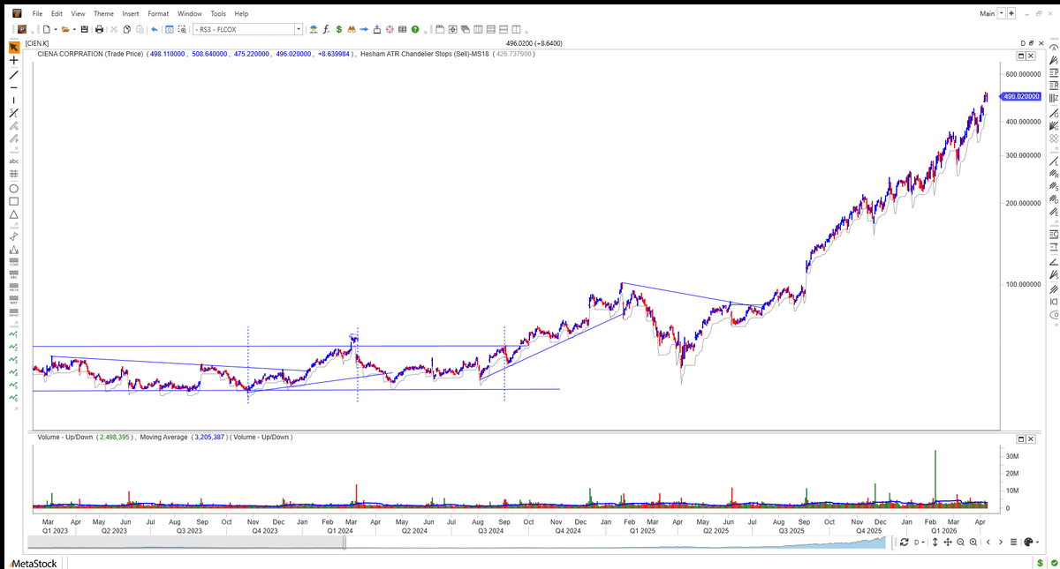Click the green question mark icon
The width and height of the screenshot is (1060, 569).
415,29
